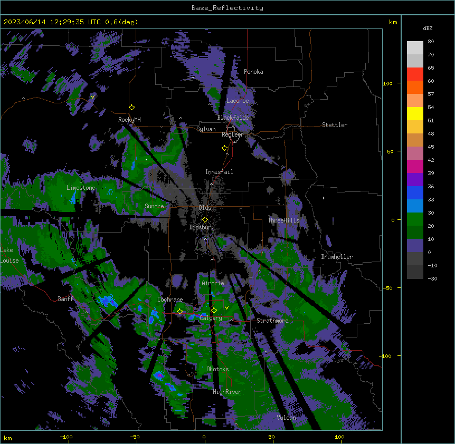The height and width of the screenshot is (444, 455).
Task: Click the Innisfail city label
Action: tap(219, 172)
